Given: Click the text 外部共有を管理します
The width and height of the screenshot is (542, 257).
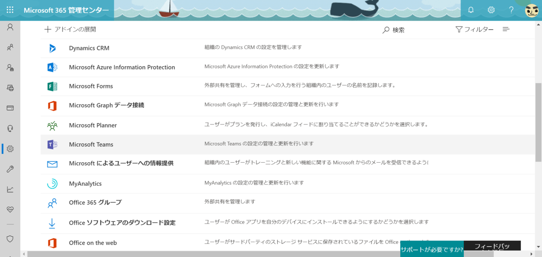Looking at the screenshot, I should point(230,202).
